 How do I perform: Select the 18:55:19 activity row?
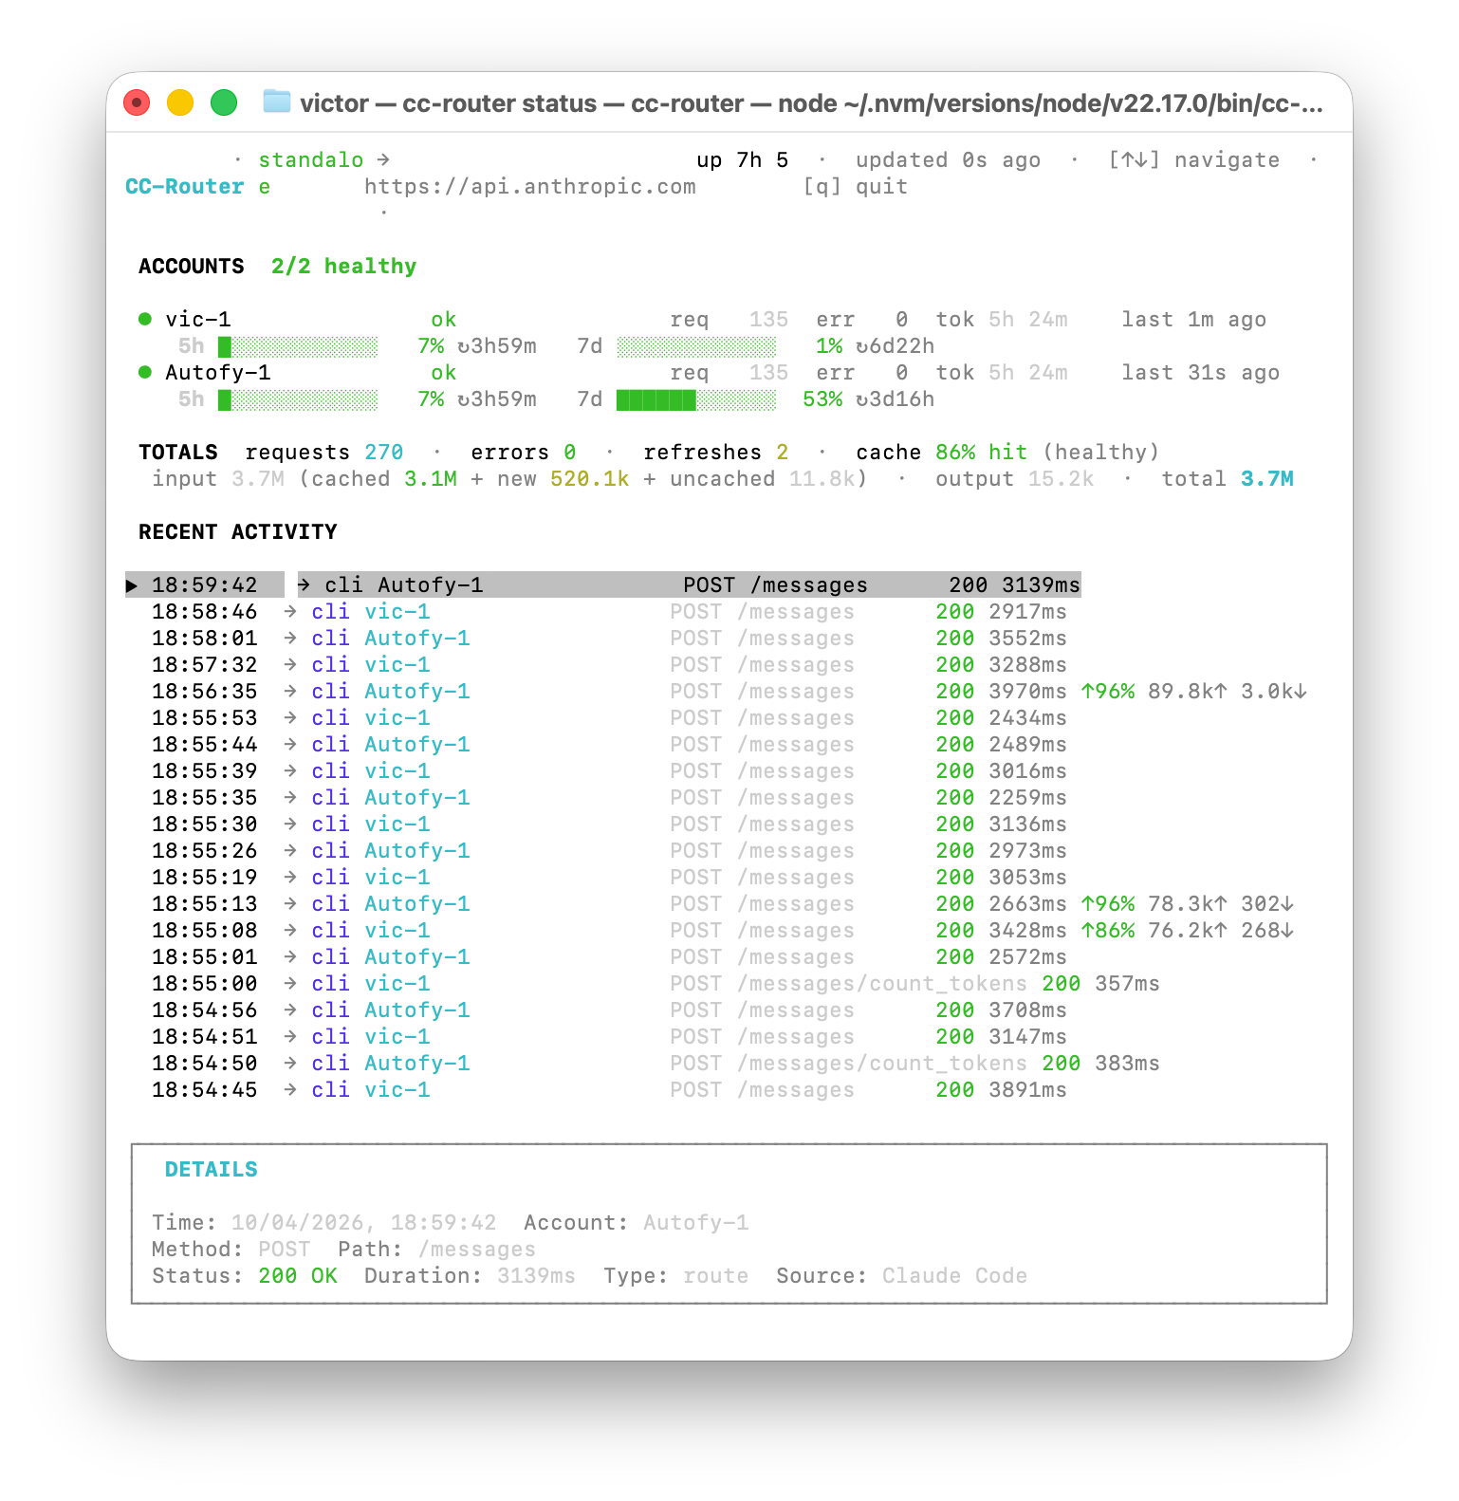[609, 878]
